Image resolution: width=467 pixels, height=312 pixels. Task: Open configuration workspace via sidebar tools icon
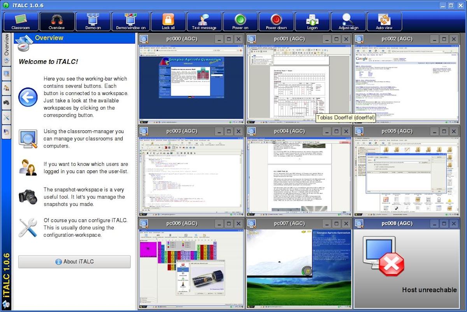[x=7, y=117]
